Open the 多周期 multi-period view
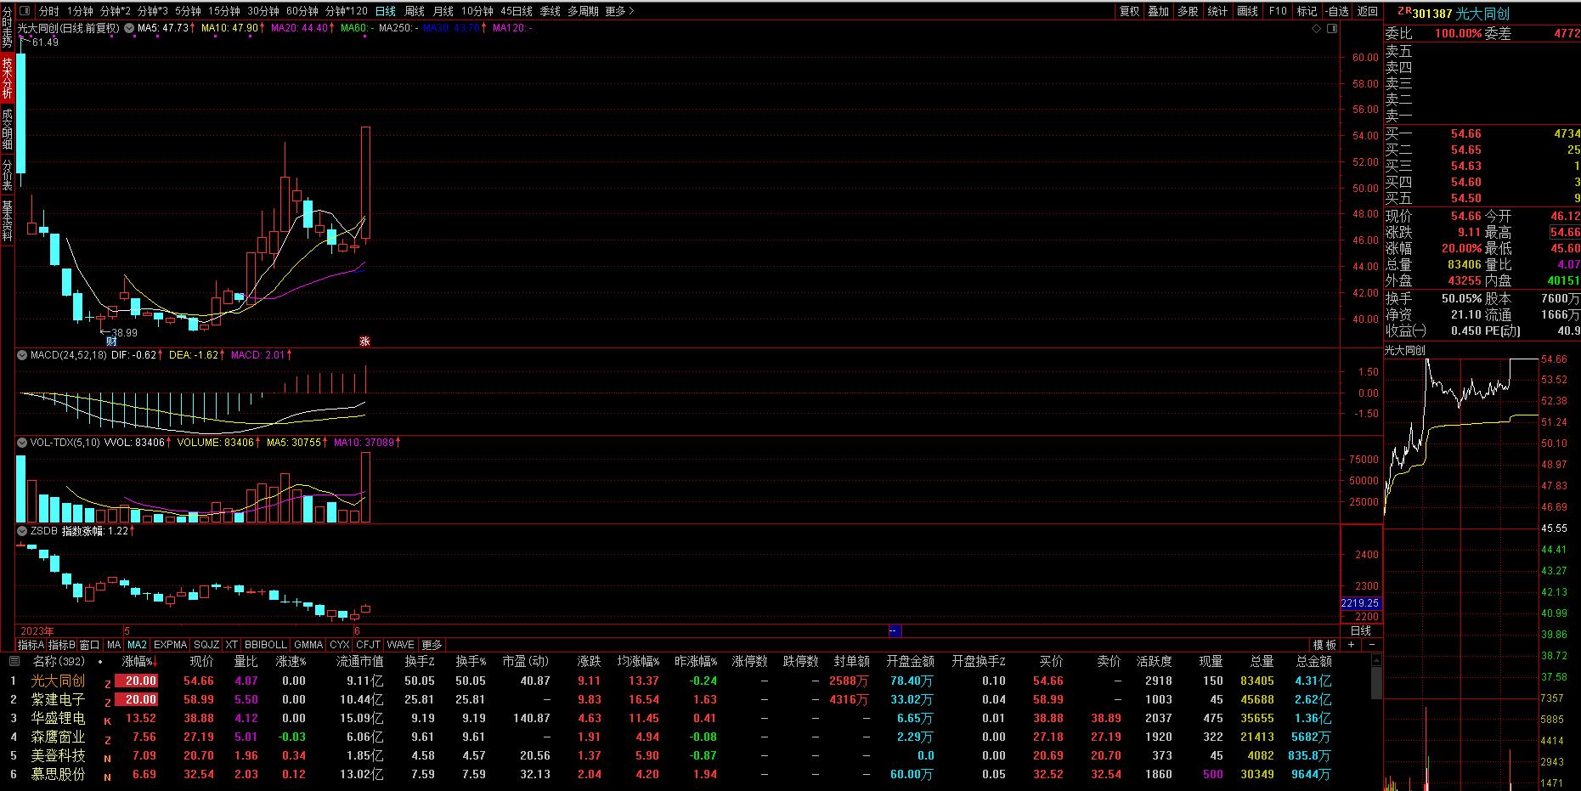Image resolution: width=1581 pixels, height=791 pixels. (583, 11)
